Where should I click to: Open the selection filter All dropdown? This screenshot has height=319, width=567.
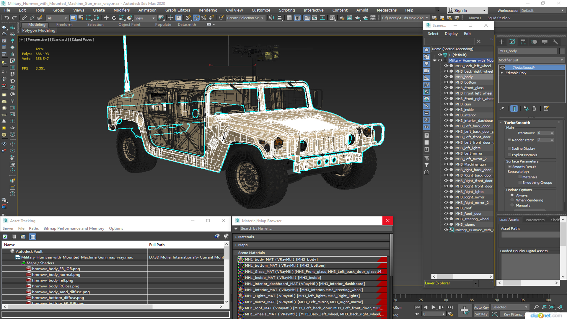pyautogui.click(x=57, y=18)
